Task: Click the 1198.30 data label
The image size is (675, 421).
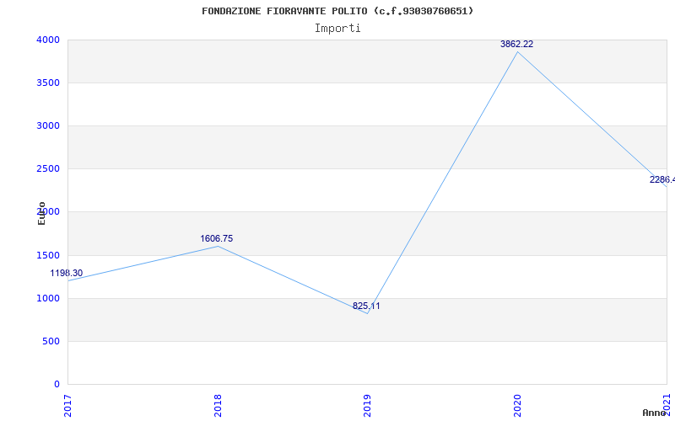Action: pos(67,273)
